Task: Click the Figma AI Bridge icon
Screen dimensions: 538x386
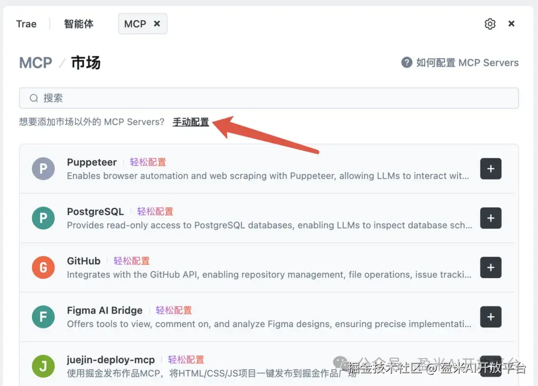Action: coord(43,317)
